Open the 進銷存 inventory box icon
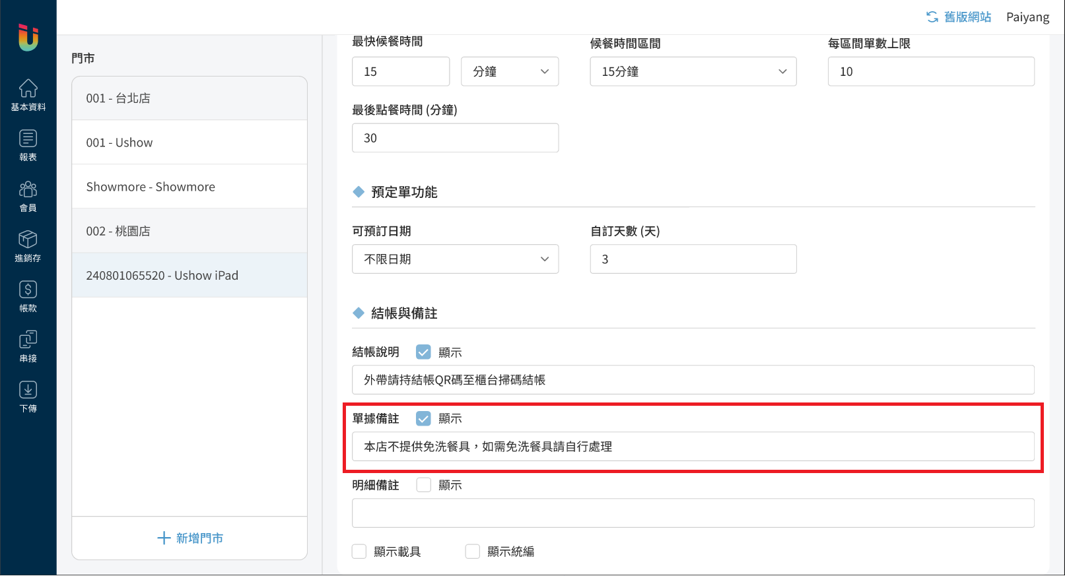Screen dimensions: 1065x576 (x=28, y=240)
